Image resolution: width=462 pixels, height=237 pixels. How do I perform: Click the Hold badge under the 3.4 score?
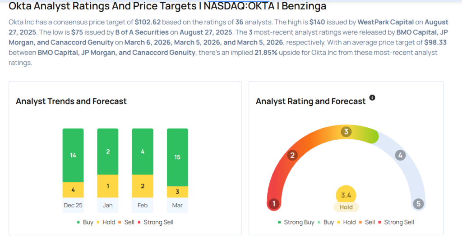[346, 207]
